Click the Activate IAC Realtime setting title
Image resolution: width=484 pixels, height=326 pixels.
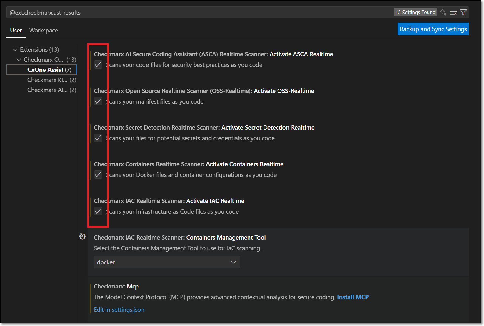point(215,201)
